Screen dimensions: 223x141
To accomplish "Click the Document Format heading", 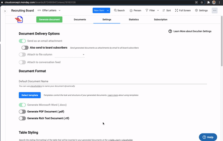I will pyautogui.click(x=32, y=71).
